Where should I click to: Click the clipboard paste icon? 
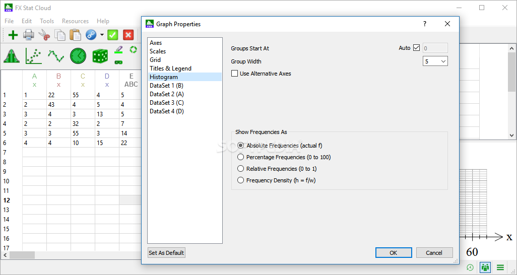75,35
